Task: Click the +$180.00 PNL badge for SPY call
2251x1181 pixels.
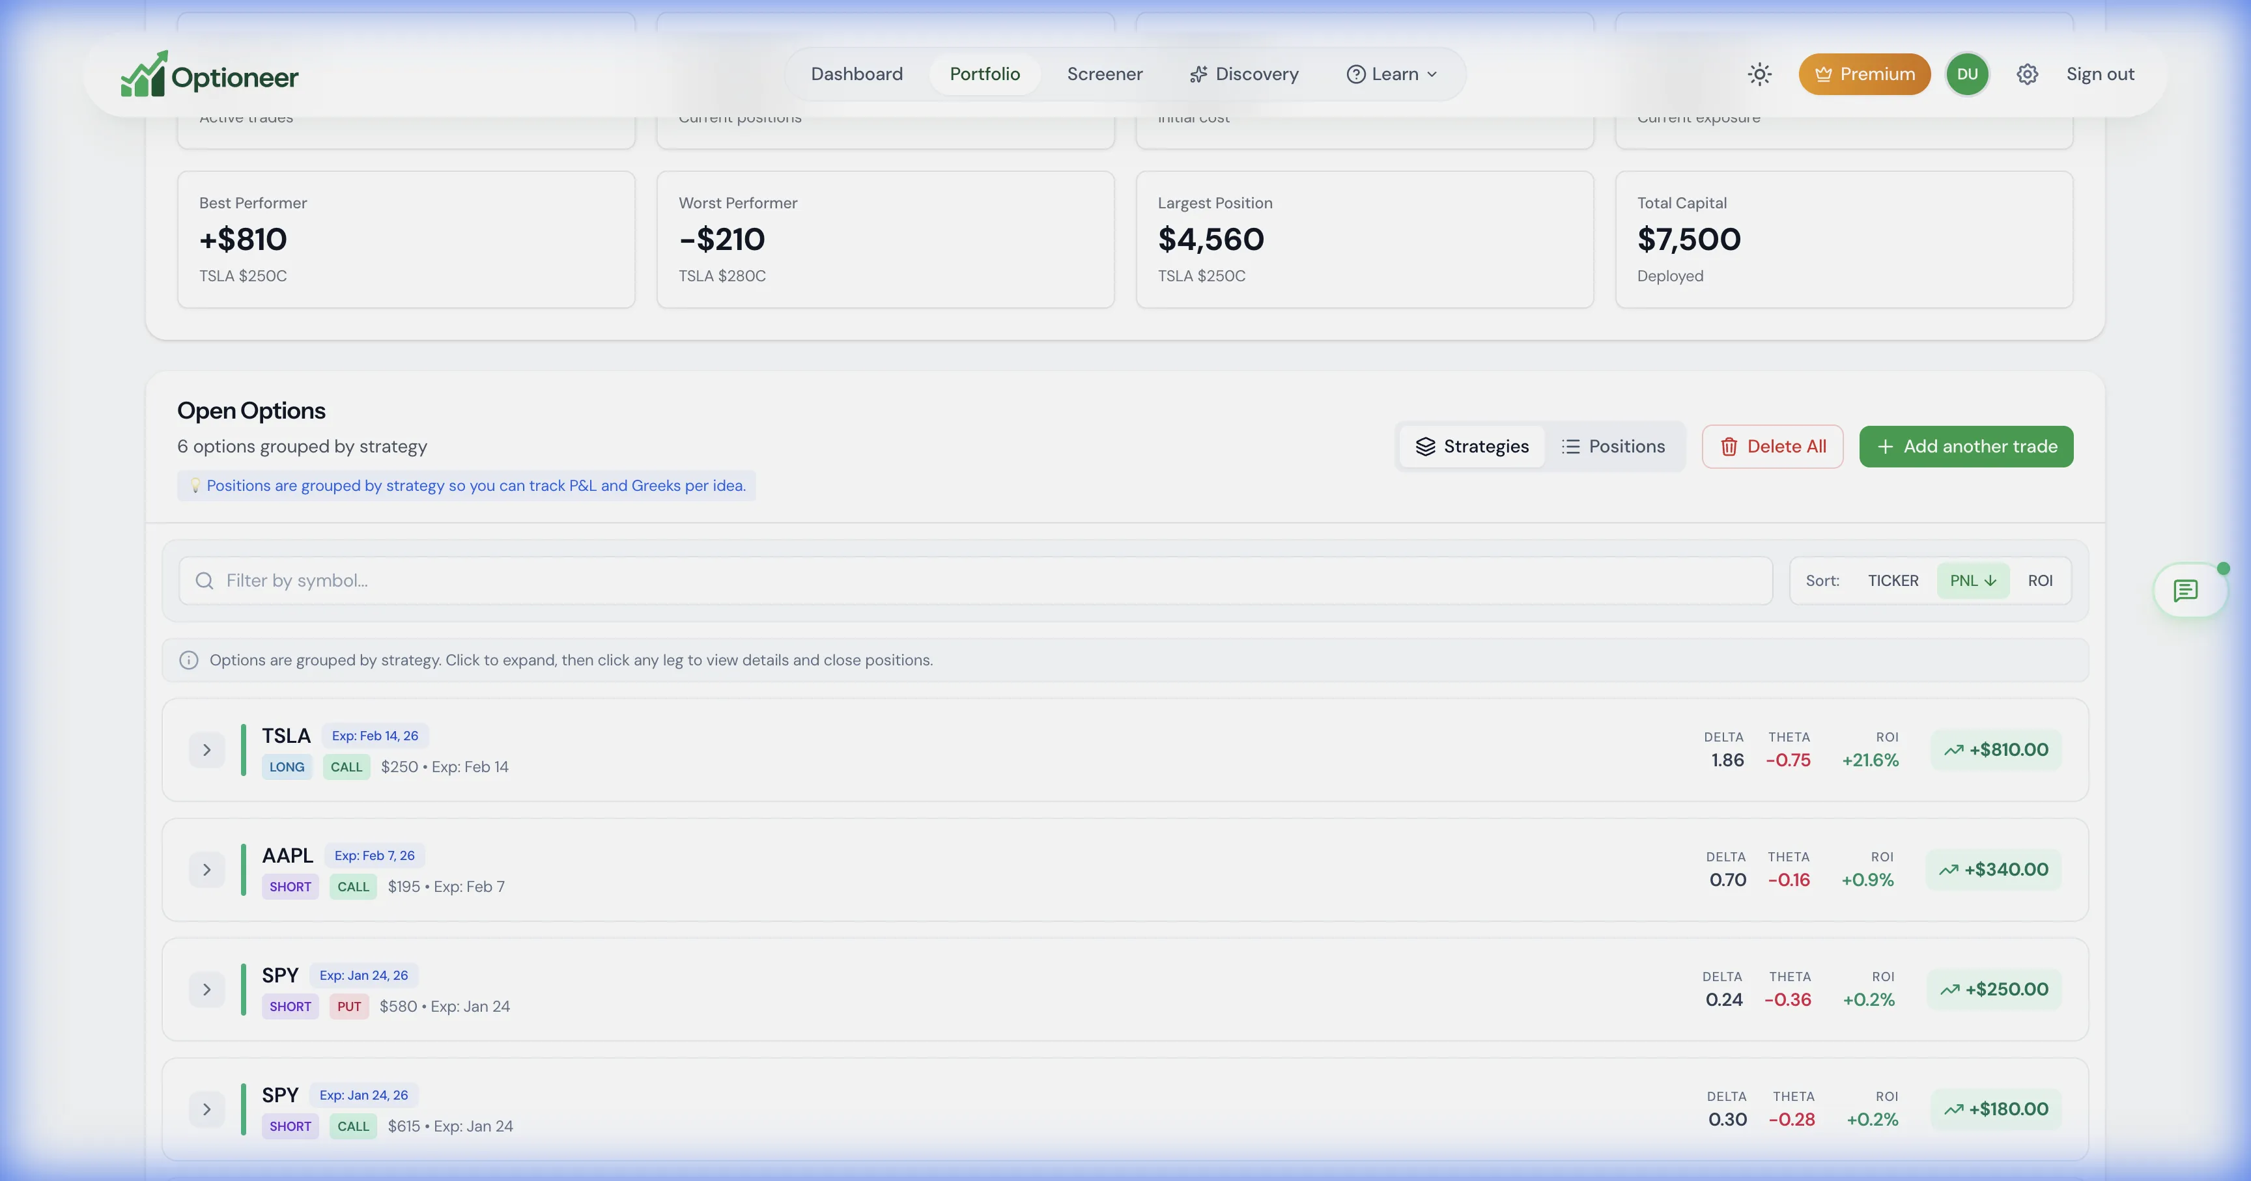Action: click(1996, 1109)
